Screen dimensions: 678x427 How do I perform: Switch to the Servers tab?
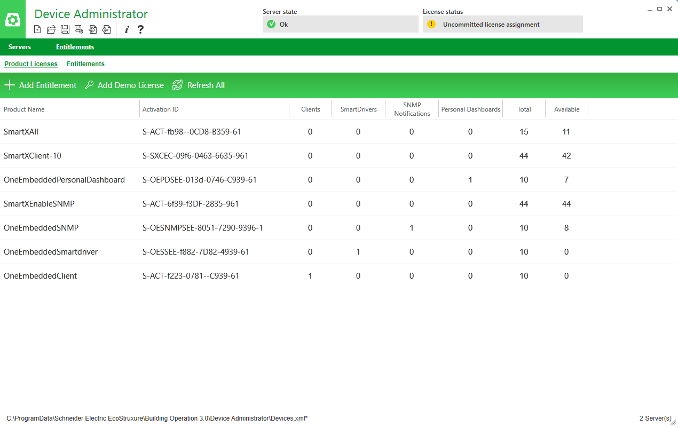(20, 47)
